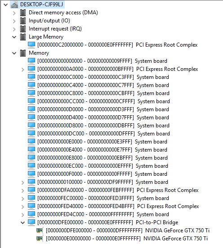Expand the Direct memory access (DMA) node

[x=14, y=13]
